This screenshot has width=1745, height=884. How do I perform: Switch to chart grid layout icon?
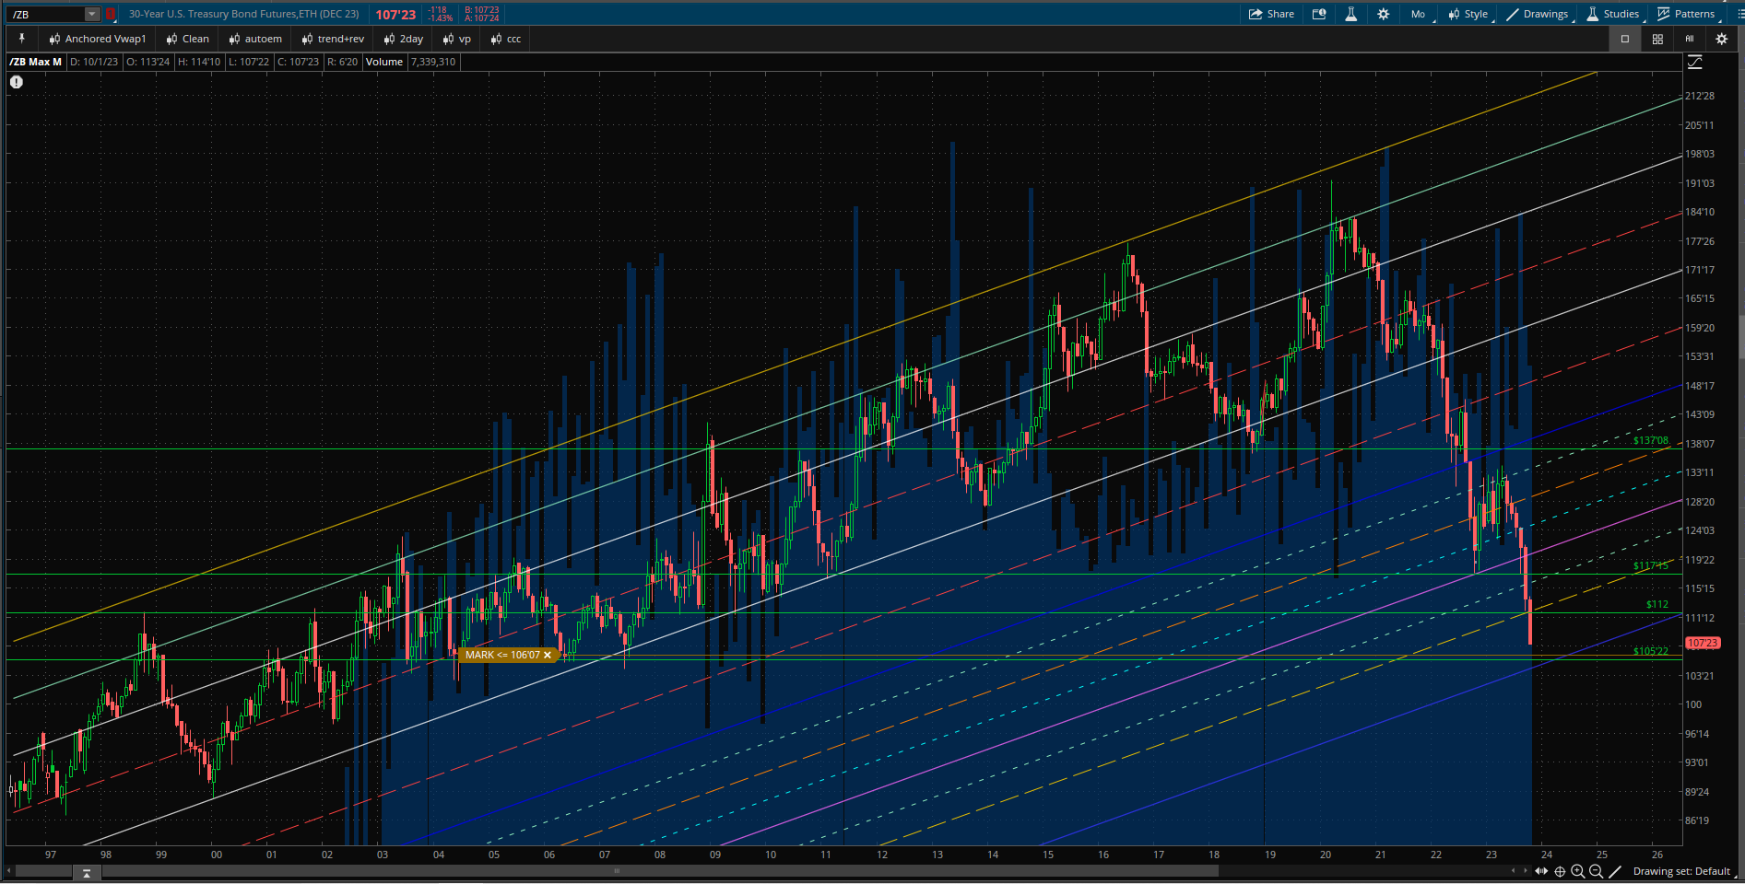click(x=1657, y=39)
